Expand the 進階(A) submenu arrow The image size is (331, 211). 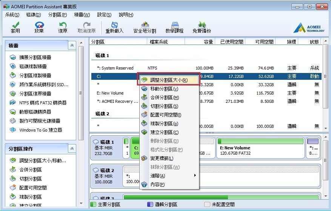point(195,175)
